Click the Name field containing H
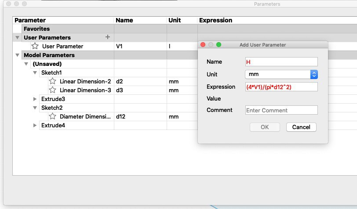 (281, 62)
